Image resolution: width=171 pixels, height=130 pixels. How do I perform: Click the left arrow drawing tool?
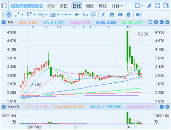[77, 15]
